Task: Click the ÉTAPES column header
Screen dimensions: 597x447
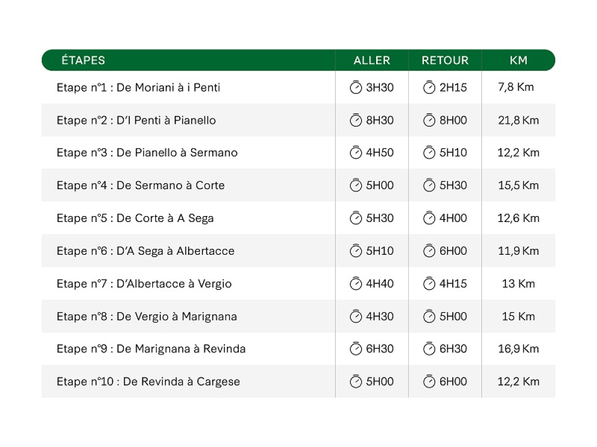Action: (84, 61)
